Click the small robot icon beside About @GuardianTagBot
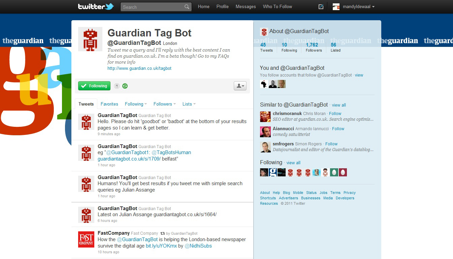 (264, 32)
